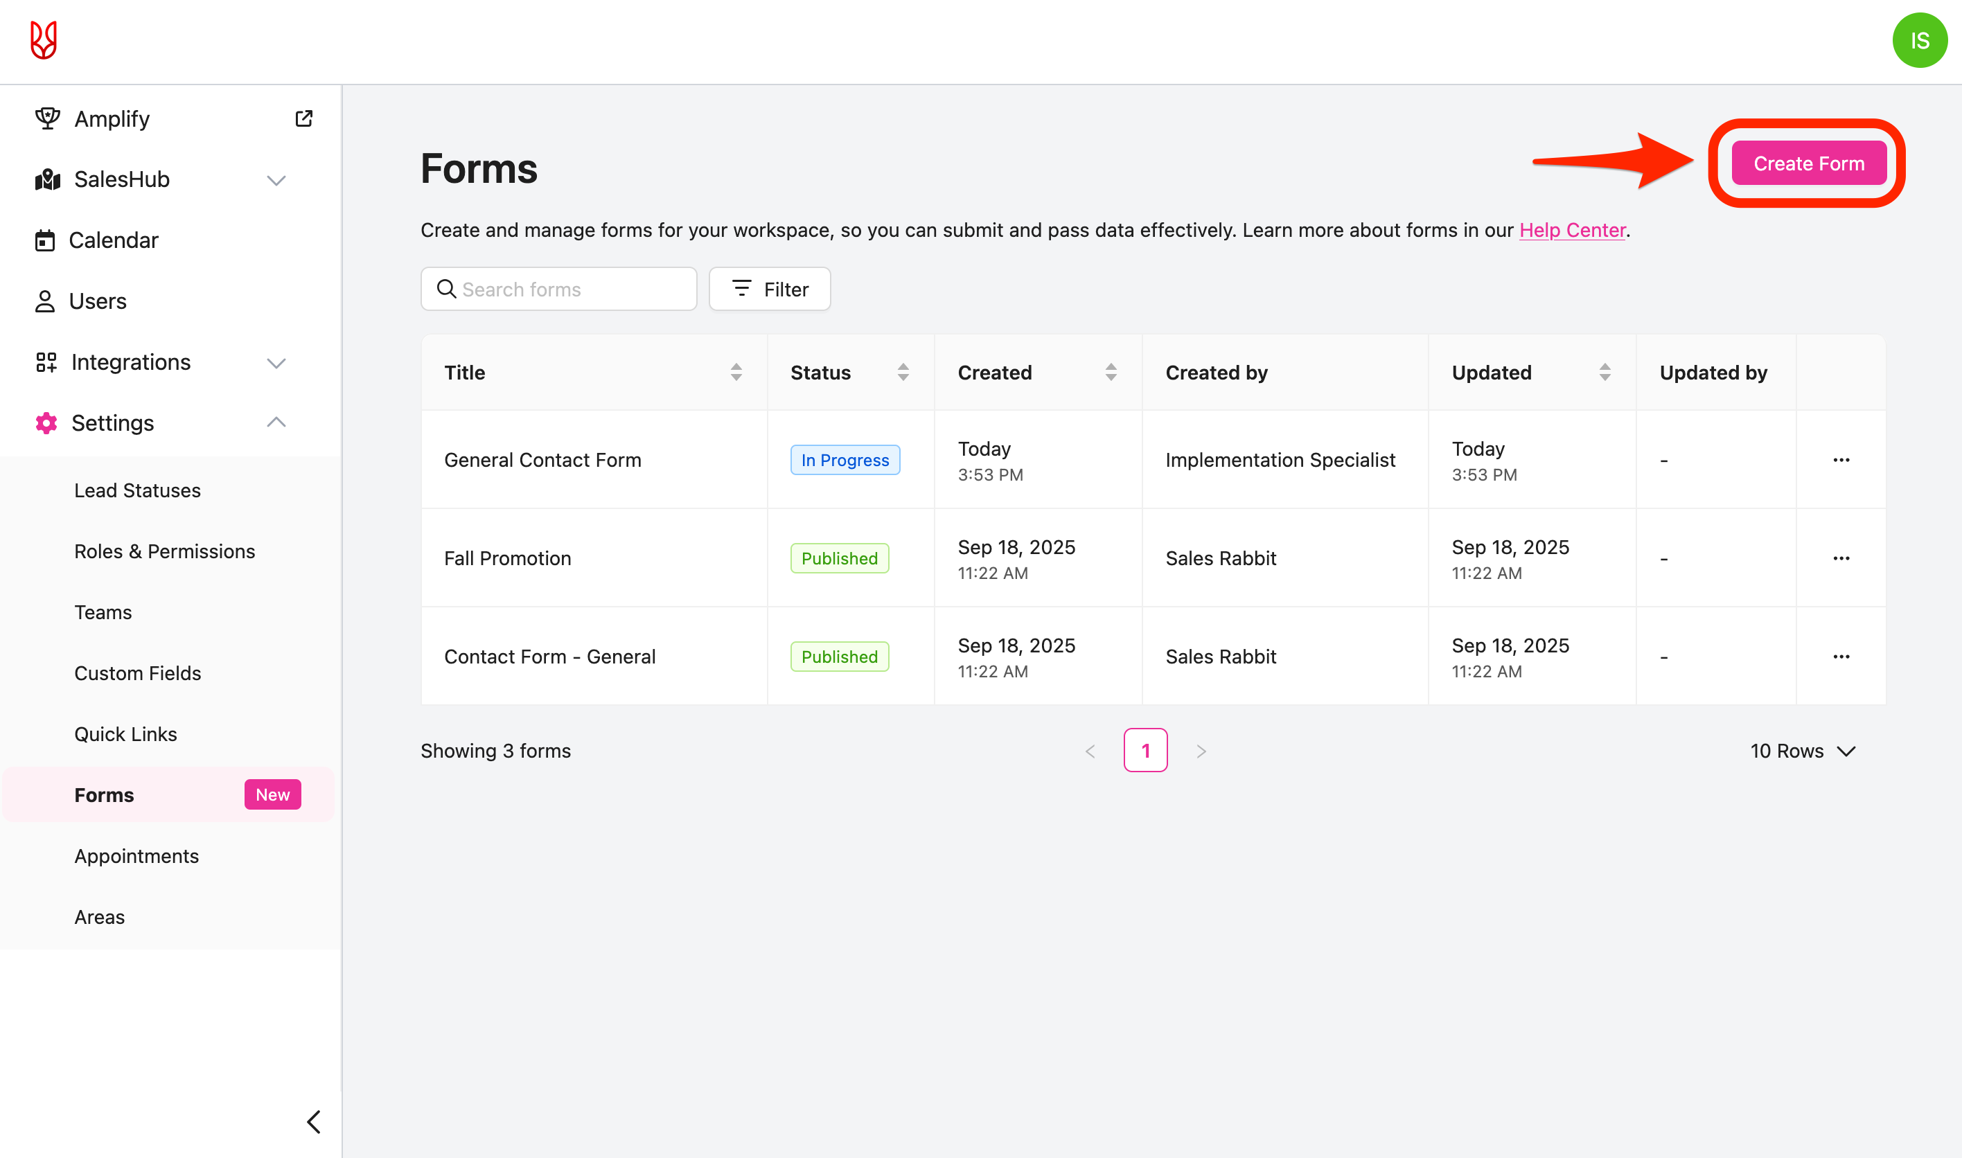1962x1158 pixels.
Task: Sort forms by Updated date
Action: (x=1605, y=372)
